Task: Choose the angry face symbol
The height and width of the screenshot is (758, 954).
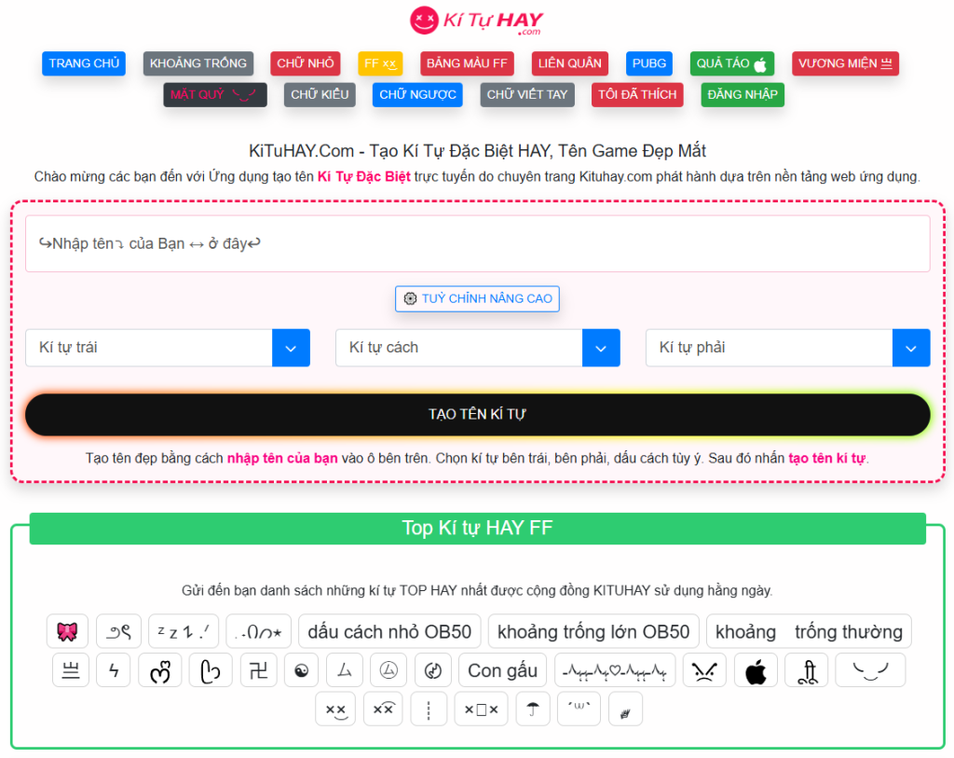Action: click(x=704, y=670)
